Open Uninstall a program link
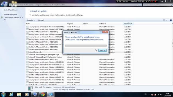This screenshot has height=97, width=173. coord(10,15)
